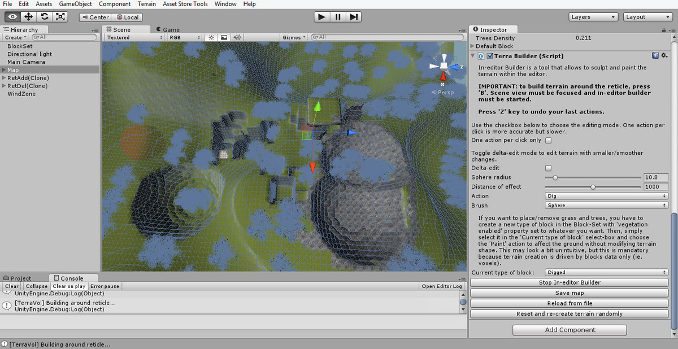The image size is (678, 349).
Task: Enable One action per click only
Action: [548, 140]
